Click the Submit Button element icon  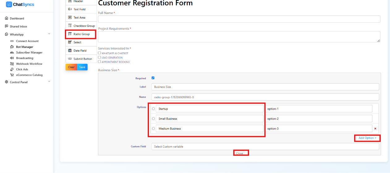point(70,59)
